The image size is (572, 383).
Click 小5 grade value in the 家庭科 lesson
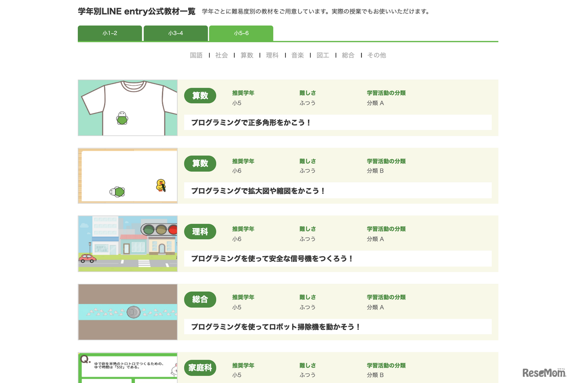[237, 375]
